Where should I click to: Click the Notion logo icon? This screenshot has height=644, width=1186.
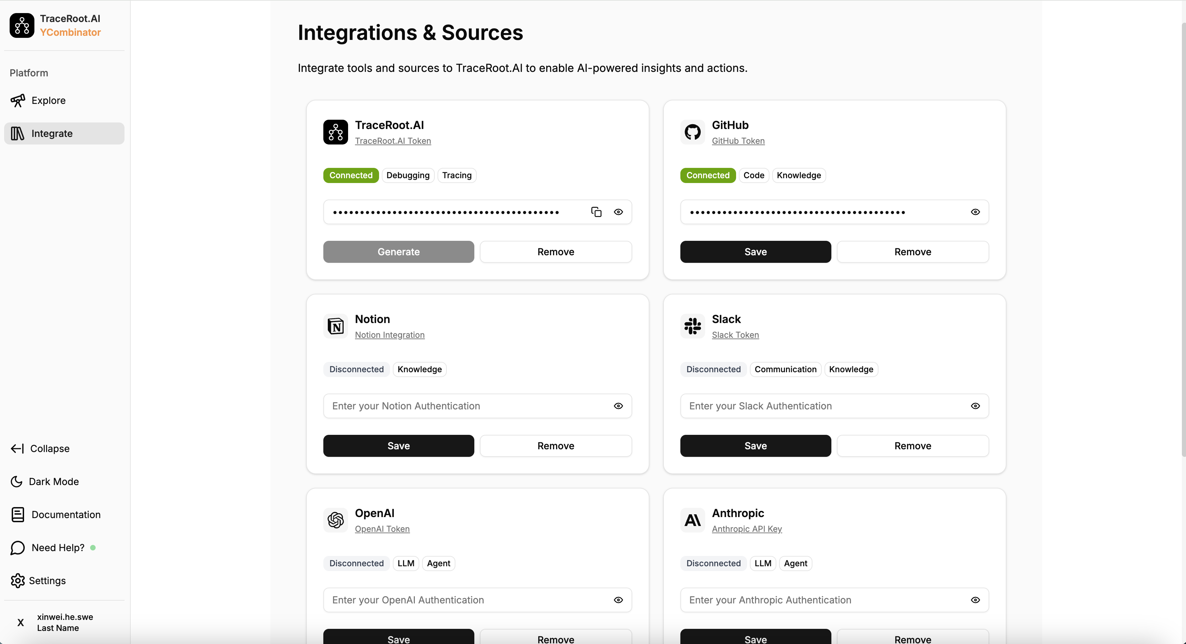(x=336, y=326)
